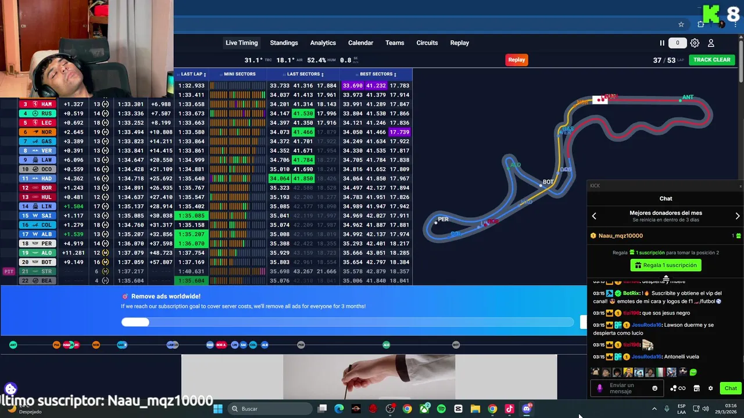The image size is (744, 418).
Task: Open TikTok from the taskbar
Action: pyautogui.click(x=509, y=409)
